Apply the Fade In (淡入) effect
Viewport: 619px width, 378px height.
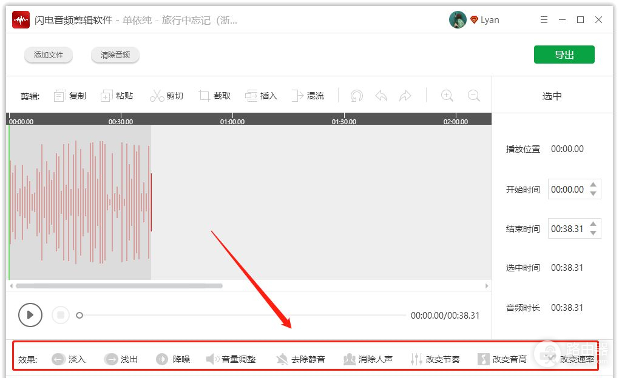point(69,359)
